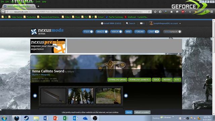
Task: Open the forest trees screenshot thumbnail
Action: (x=81, y=96)
